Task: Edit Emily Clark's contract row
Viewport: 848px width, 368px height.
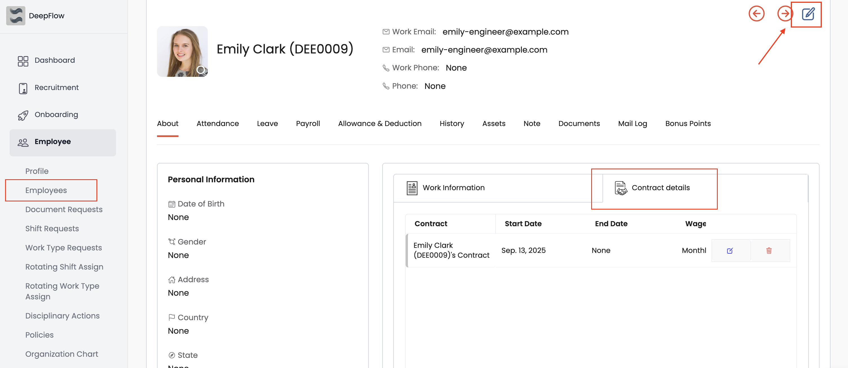Action: coord(730,251)
